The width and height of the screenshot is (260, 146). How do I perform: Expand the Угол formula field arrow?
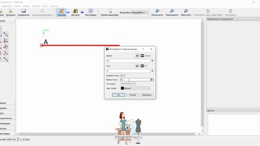[152, 71]
